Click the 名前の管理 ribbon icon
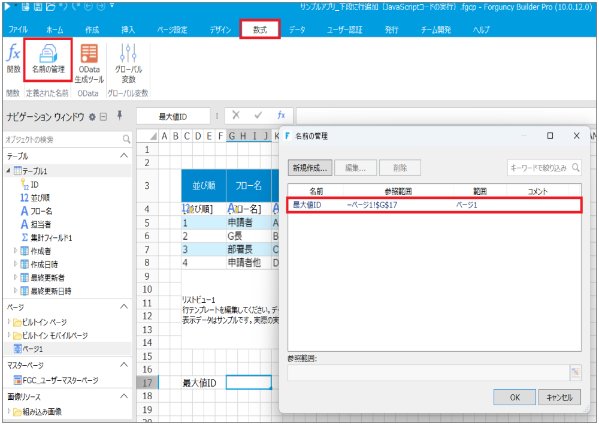The image size is (599, 425). 48,59
